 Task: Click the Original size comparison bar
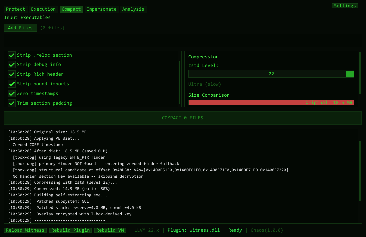271,102
